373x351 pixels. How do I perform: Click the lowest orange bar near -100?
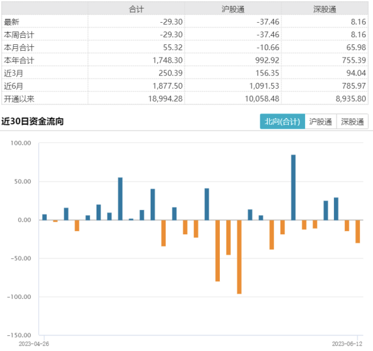[239, 257]
